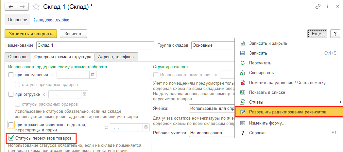The height and width of the screenshot is (152, 343).
Task: Go forward with the right arrow button
Action: point(23,7)
